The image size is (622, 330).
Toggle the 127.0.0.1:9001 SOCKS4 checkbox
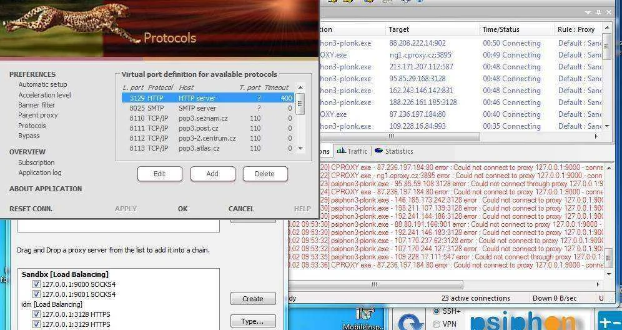coord(36,294)
